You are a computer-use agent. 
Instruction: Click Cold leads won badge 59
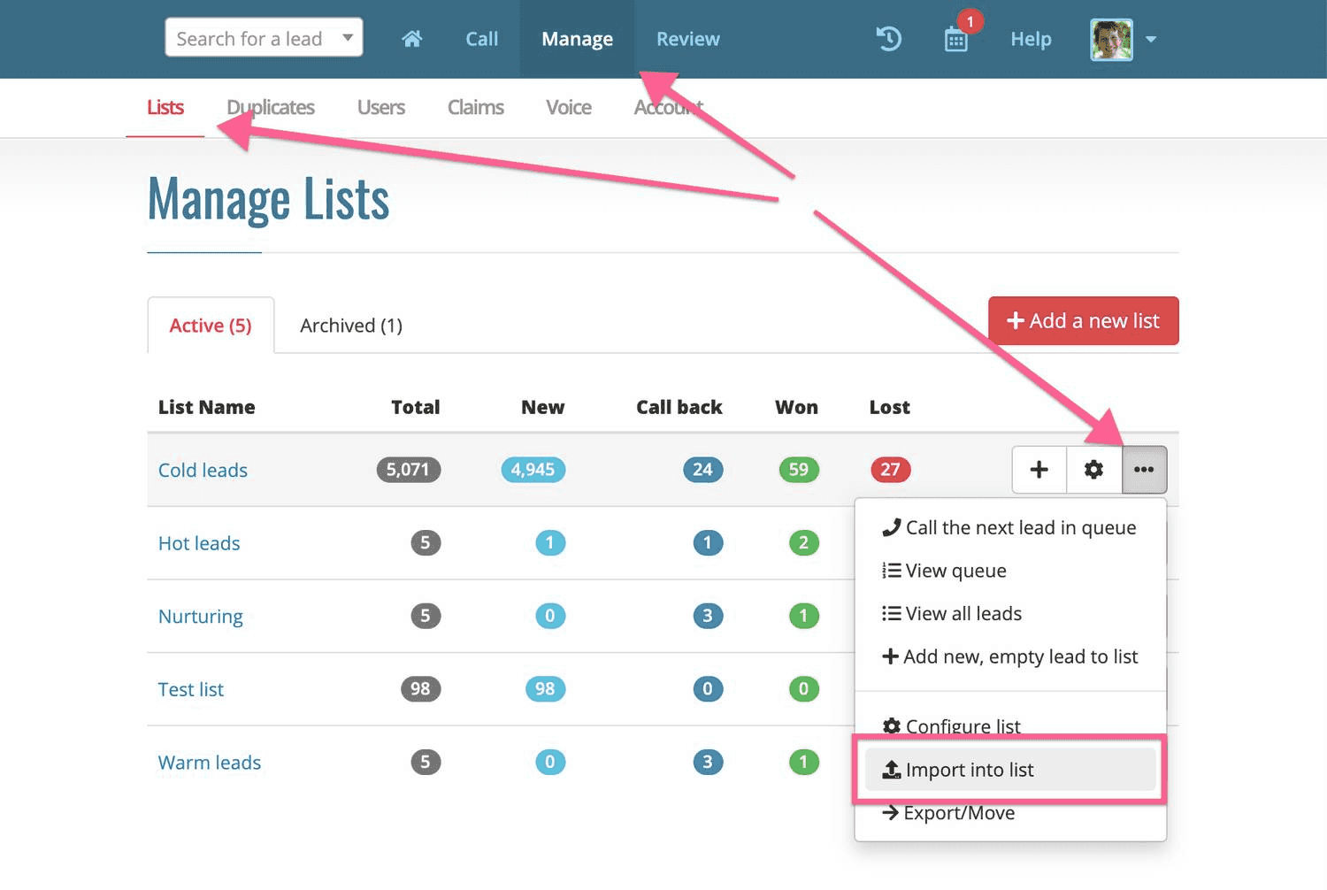799,469
